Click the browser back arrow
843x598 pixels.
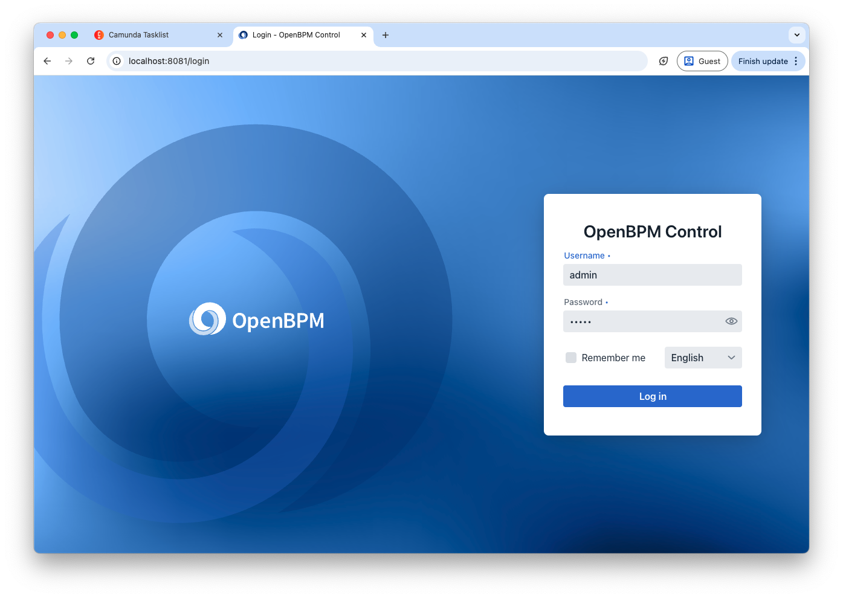(x=47, y=61)
